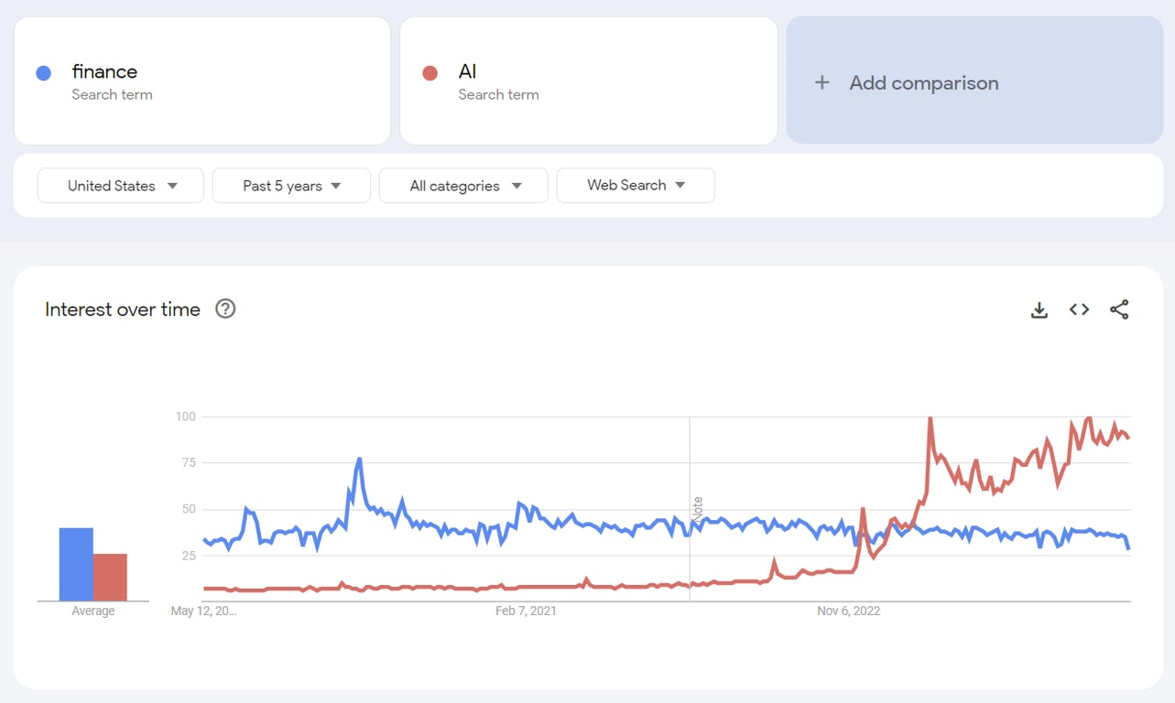1175x703 pixels.
Task: Select the finance search term card
Action: (201, 80)
